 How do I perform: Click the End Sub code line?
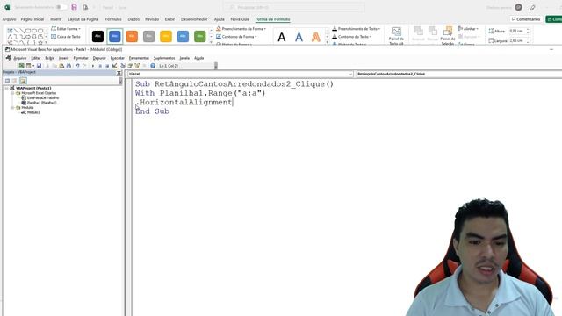(152, 111)
